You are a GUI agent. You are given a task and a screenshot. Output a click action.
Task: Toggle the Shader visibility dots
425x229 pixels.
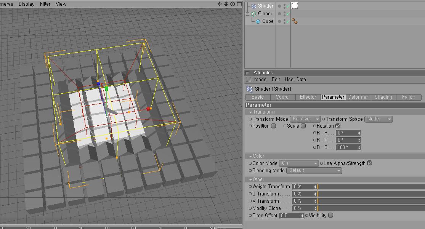click(x=284, y=6)
